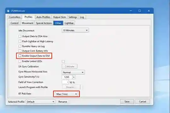Click the SA Gyro Calibration label
Screen dimensions: 170x113
coord(29,67)
